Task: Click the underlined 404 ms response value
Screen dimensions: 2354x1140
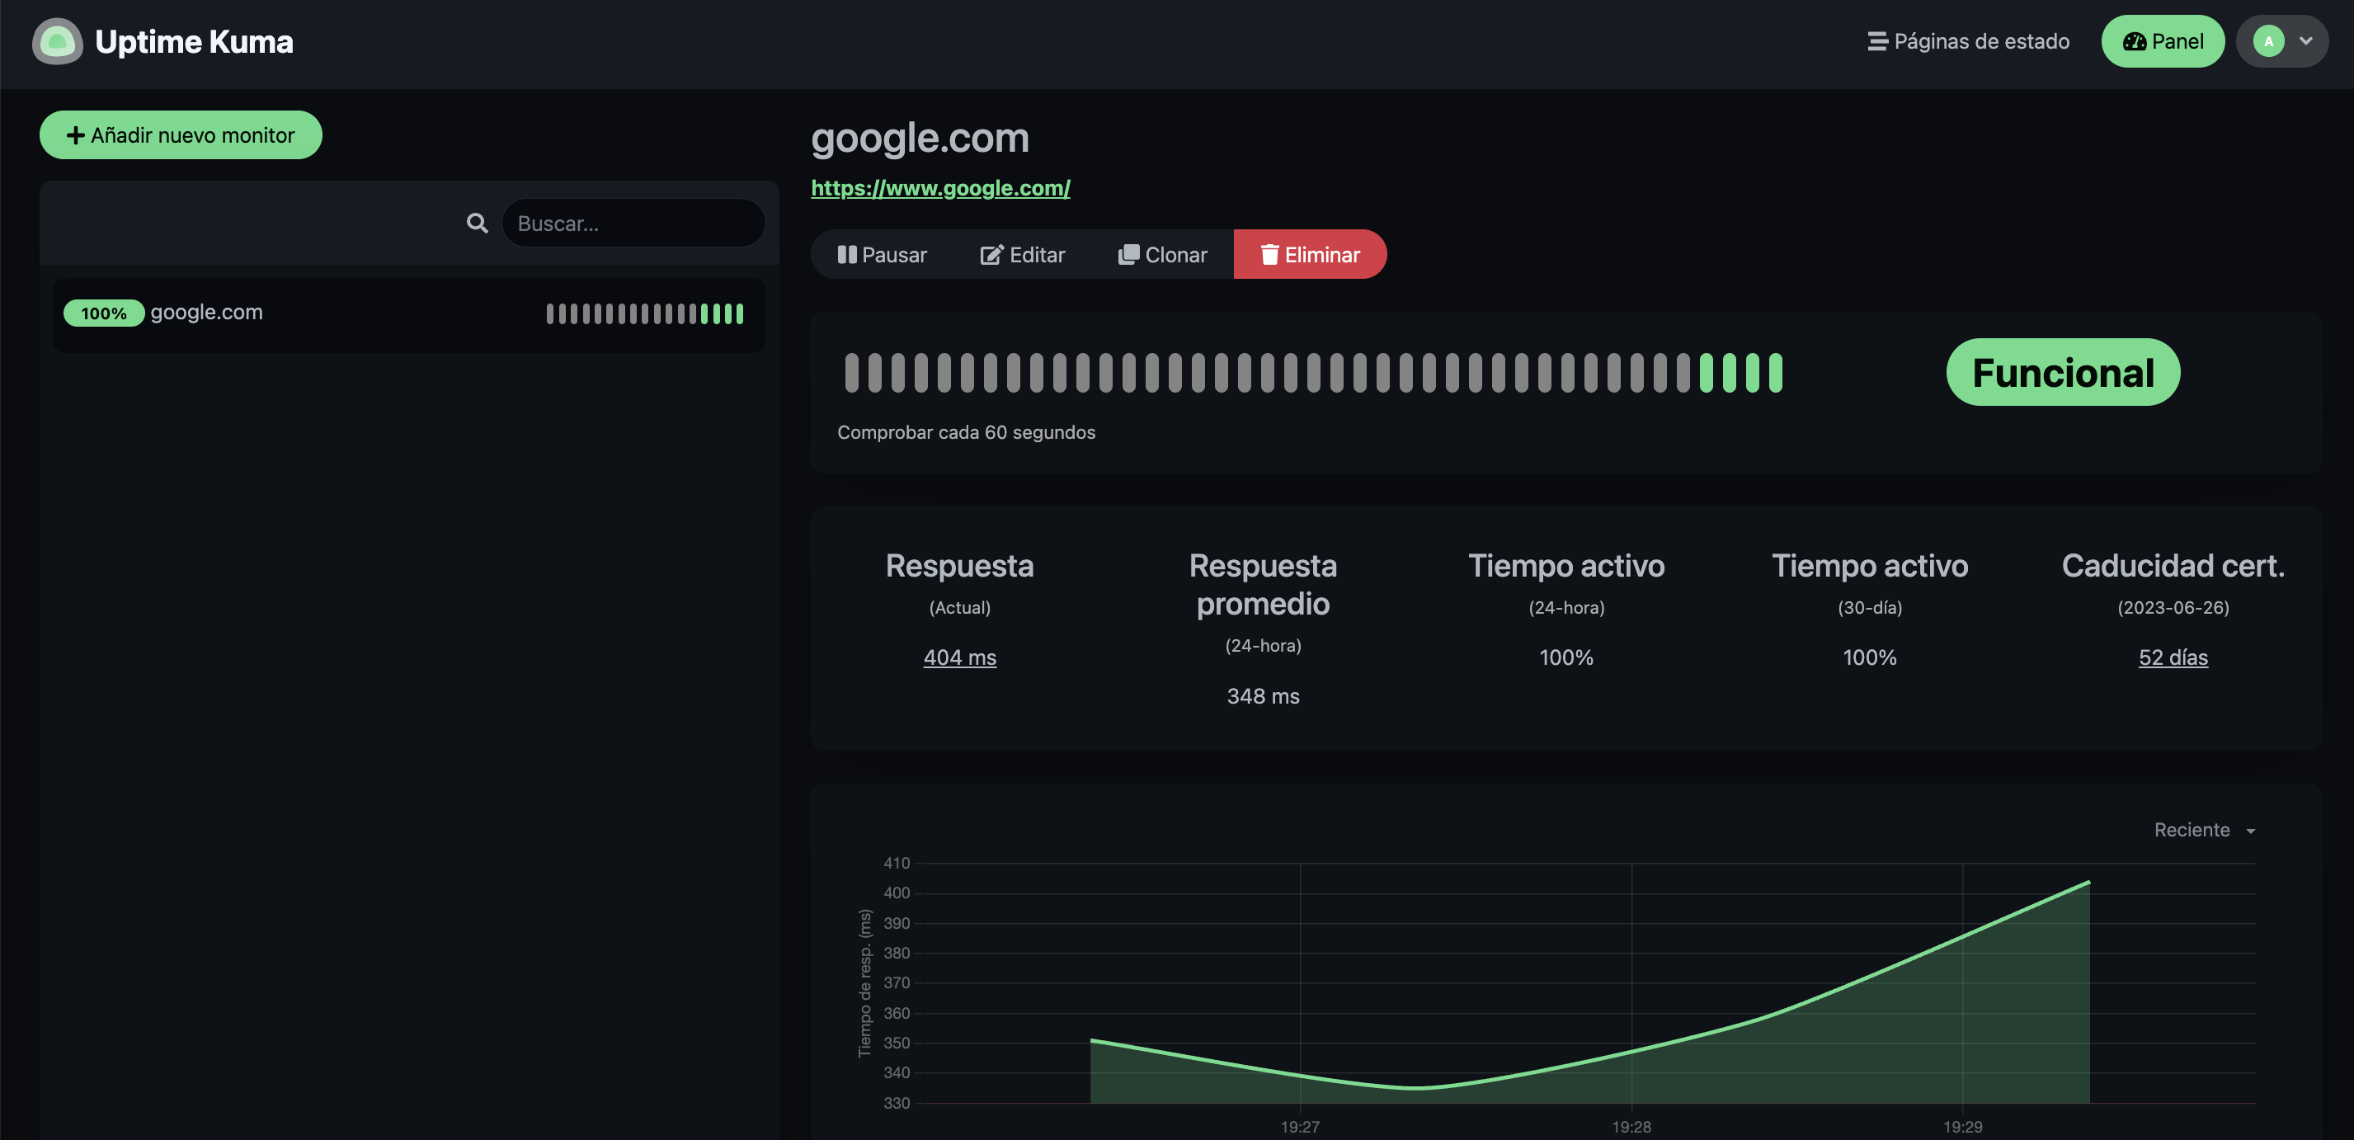Action: pos(959,657)
